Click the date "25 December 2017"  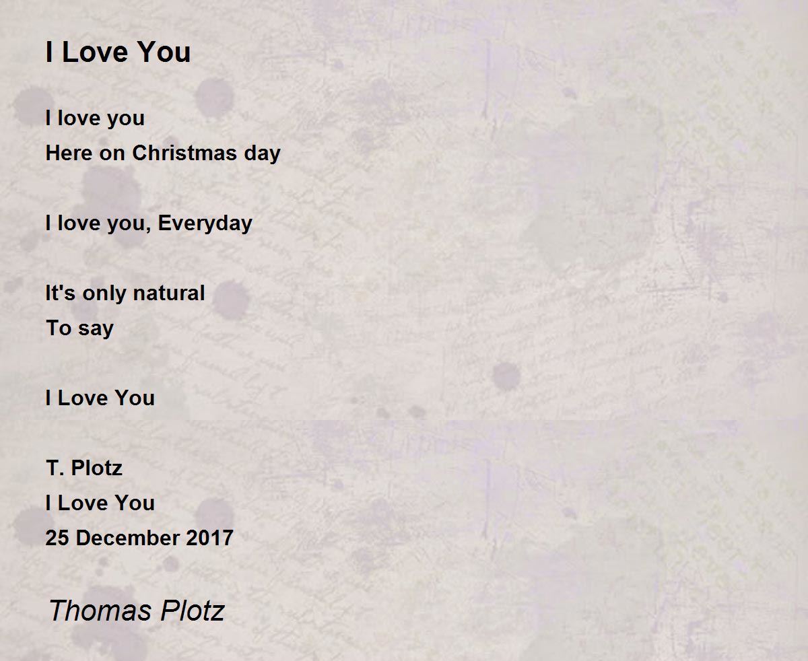pyautogui.click(x=139, y=538)
